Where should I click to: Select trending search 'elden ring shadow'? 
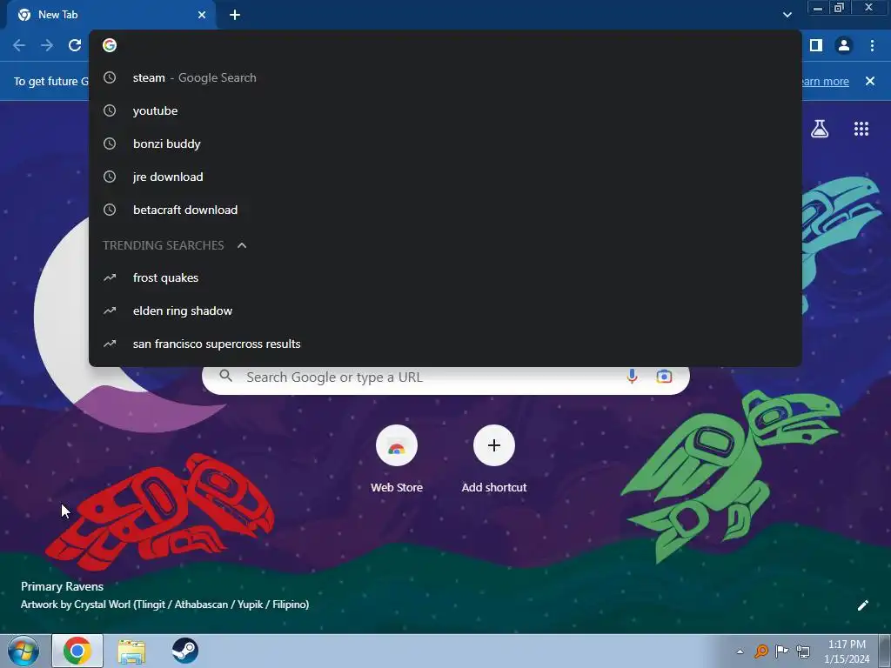tap(445, 311)
